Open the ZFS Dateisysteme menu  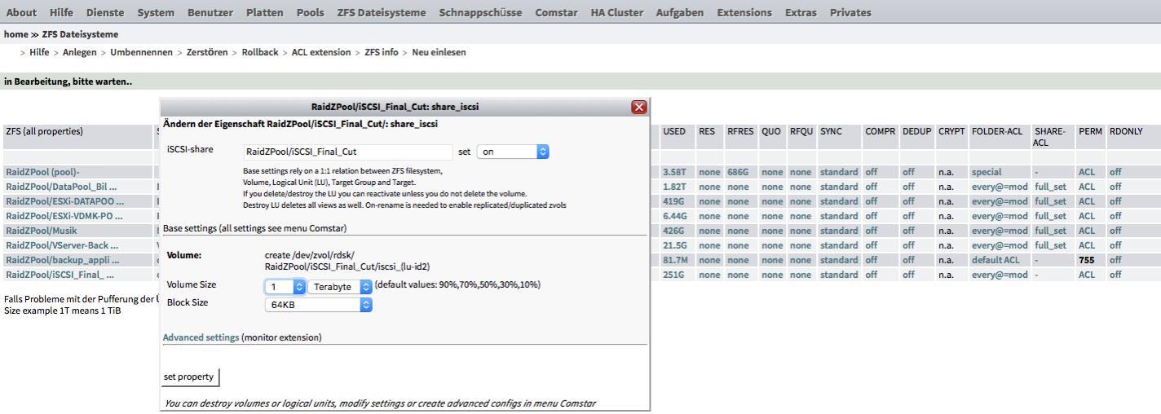coord(382,12)
